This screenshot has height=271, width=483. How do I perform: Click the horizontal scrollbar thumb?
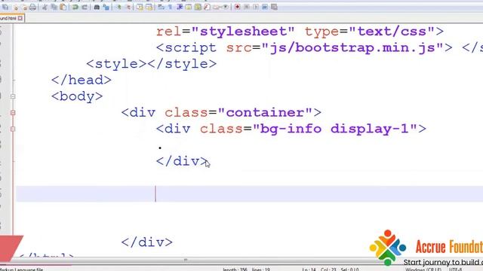pos(186,260)
